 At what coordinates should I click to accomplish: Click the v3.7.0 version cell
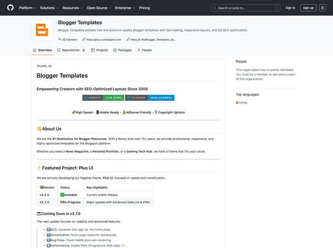click(x=47, y=202)
